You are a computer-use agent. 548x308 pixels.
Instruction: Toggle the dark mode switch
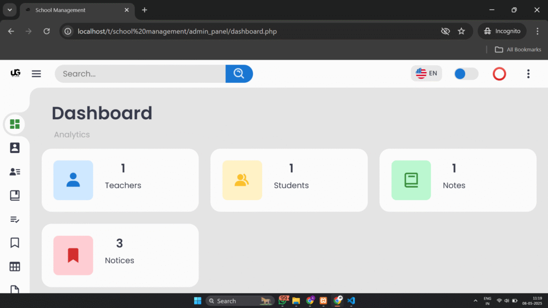[466, 74]
